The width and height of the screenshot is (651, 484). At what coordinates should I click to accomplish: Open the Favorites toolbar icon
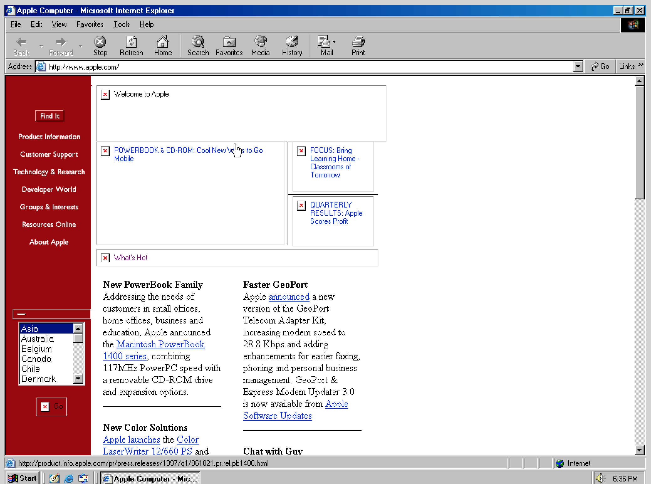pyautogui.click(x=229, y=42)
